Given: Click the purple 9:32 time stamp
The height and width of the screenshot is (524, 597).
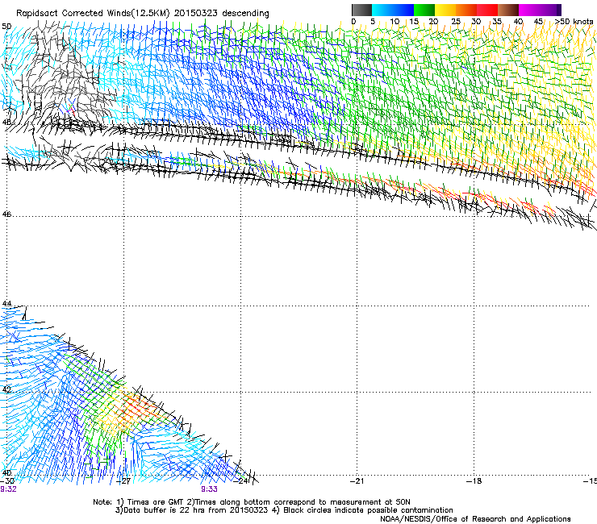Looking at the screenshot, I should [x=8, y=489].
